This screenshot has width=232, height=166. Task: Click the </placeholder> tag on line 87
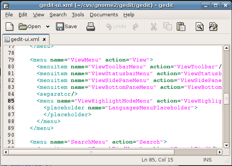pyautogui.click(x=67, y=115)
